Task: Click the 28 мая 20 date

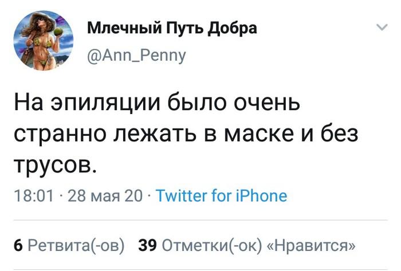Action: pos(105,196)
